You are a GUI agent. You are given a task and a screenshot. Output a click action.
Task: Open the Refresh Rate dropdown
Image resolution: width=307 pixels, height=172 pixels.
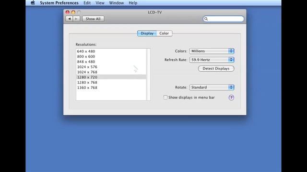point(212,60)
